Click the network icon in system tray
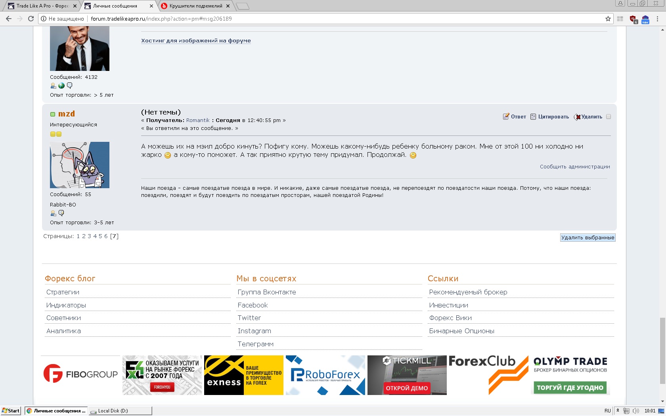The height and width of the screenshot is (416, 666). [626, 411]
